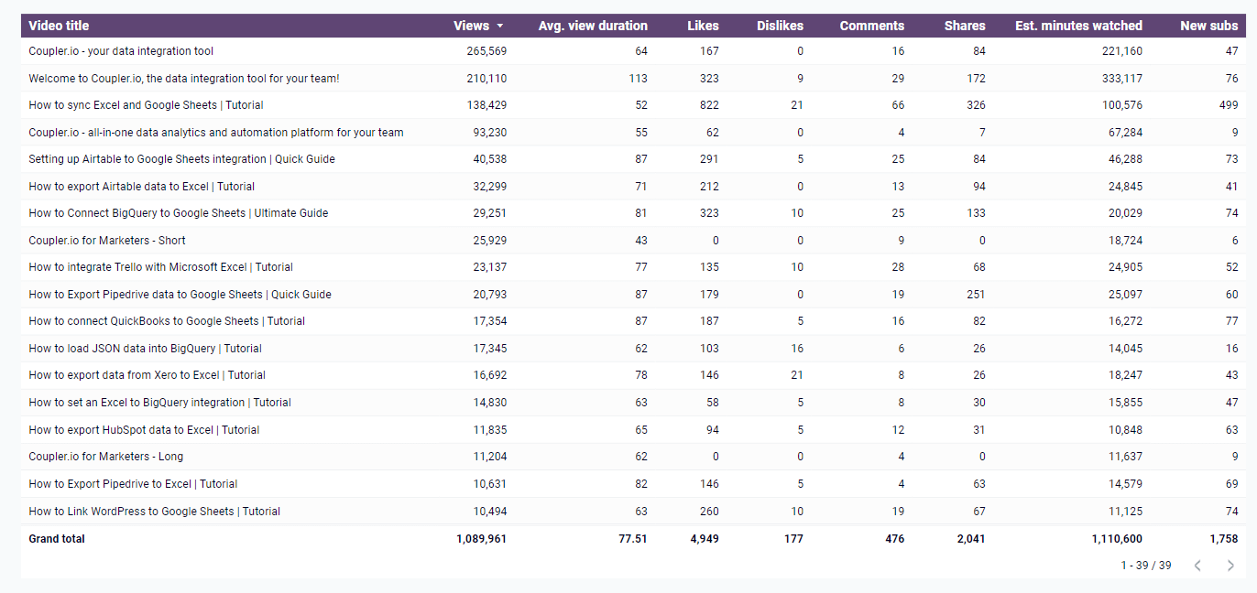Click the Grand total row label
The width and height of the screenshot is (1257, 593).
pos(57,539)
